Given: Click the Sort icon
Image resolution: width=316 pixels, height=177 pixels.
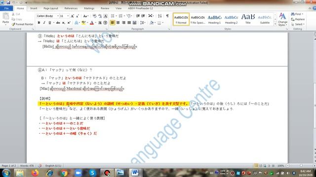Looking at the screenshot, I should (x=160, y=16).
